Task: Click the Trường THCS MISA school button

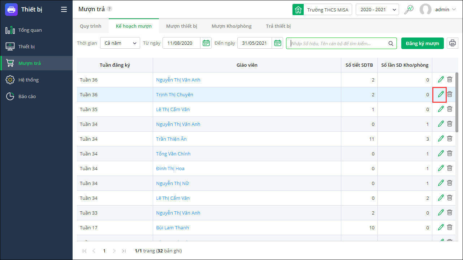Action: pyautogui.click(x=322, y=10)
